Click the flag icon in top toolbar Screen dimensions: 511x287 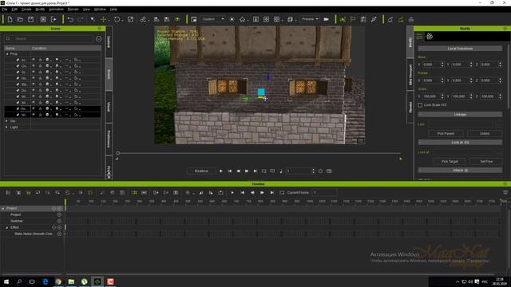point(353,19)
